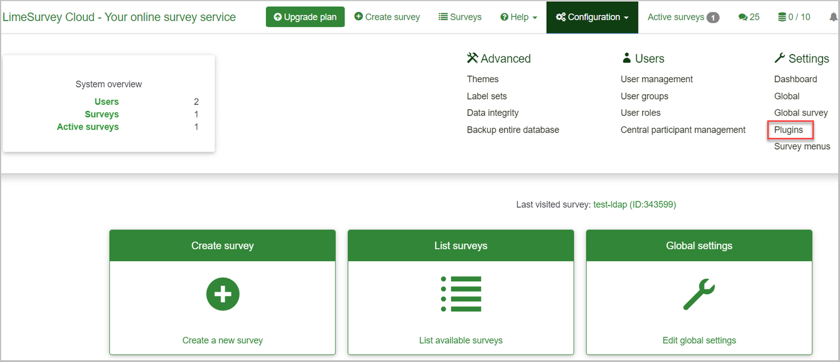Click Edit global settings link
This screenshot has width=840, height=362.
point(699,340)
